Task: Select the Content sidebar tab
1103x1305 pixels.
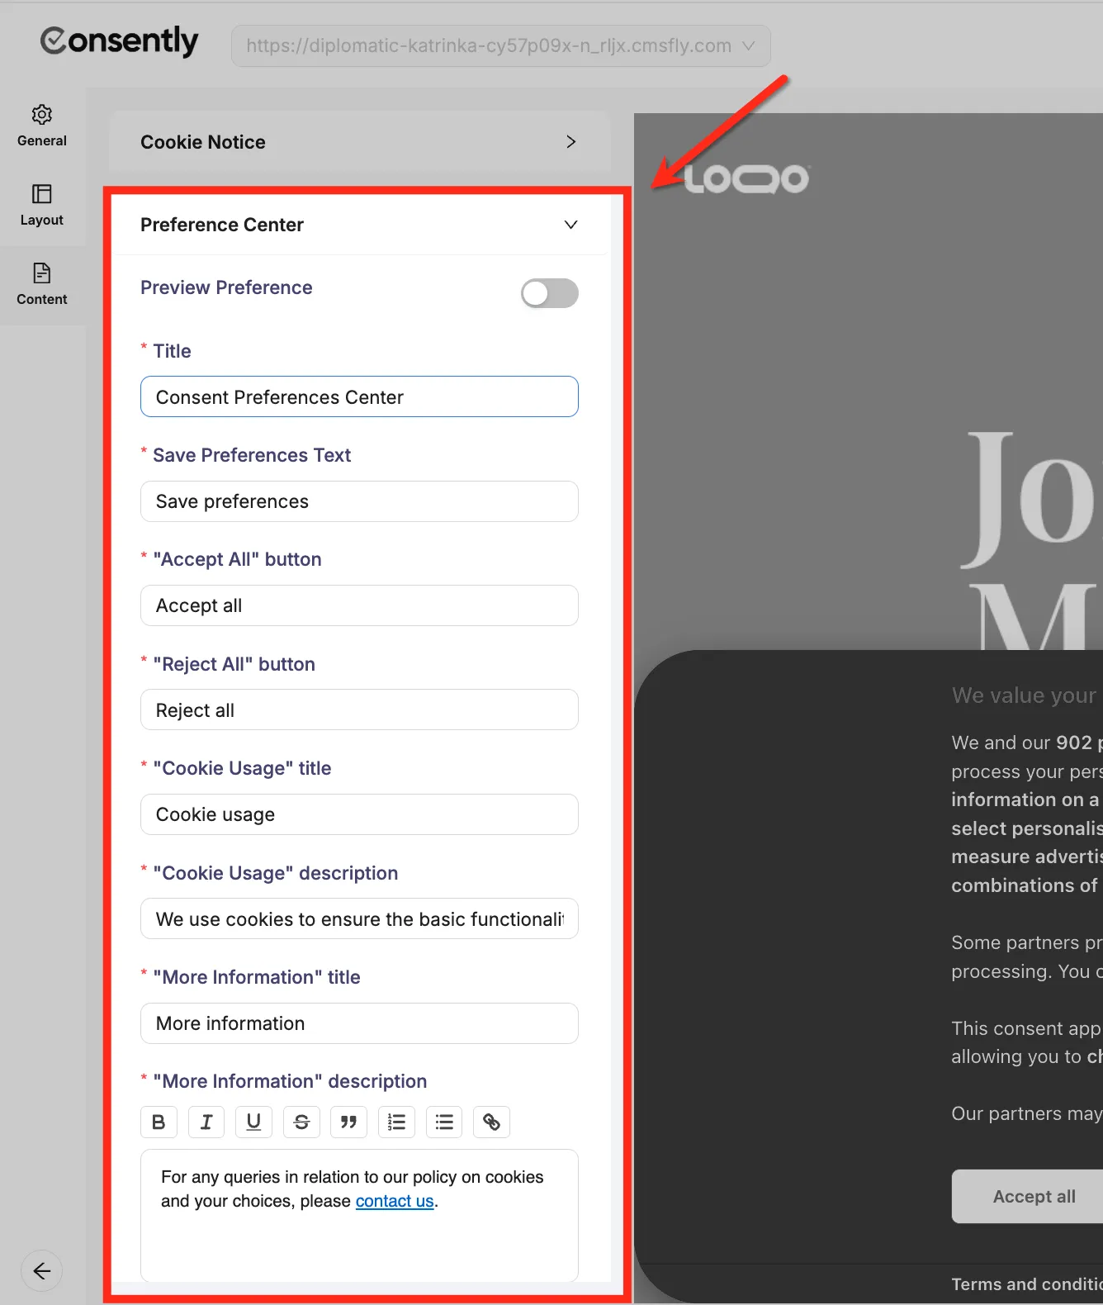Action: [42, 284]
